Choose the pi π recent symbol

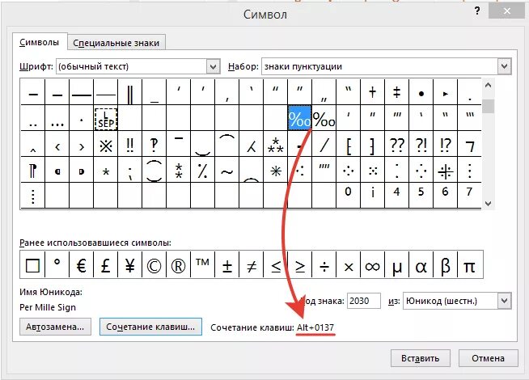[470, 265]
